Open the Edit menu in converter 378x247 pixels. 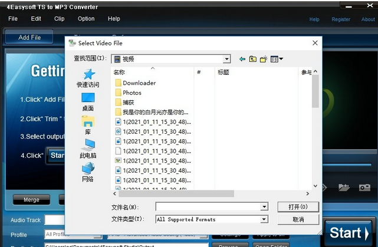36,19
